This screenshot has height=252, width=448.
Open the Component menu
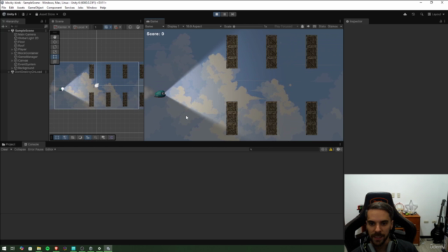pos(54,8)
